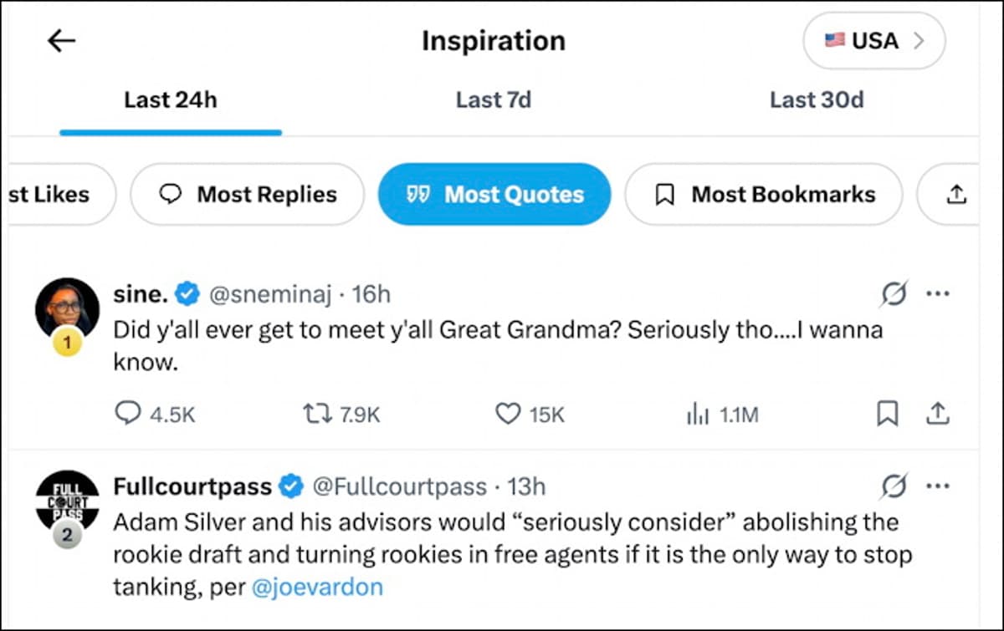This screenshot has width=1004, height=631.
Task: Switch to the Last 7d tab
Action: [x=494, y=99]
